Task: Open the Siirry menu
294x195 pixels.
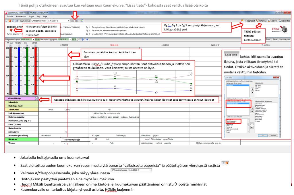Action: pyautogui.click(x=38, y=16)
